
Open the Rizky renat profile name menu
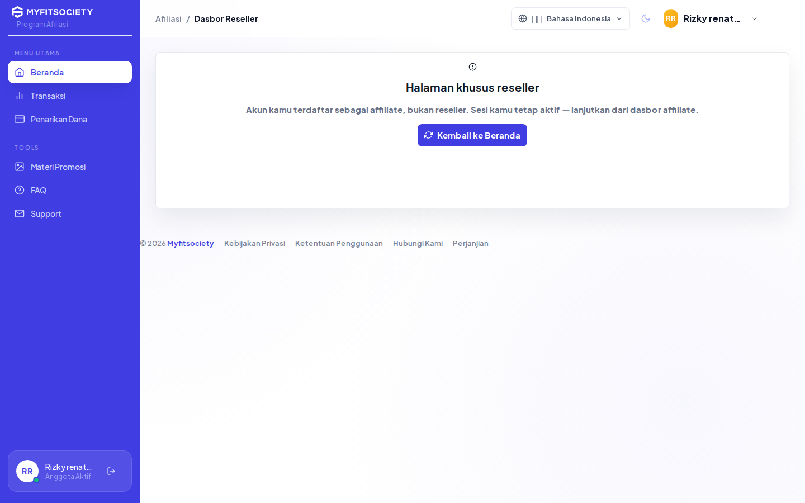(712, 18)
